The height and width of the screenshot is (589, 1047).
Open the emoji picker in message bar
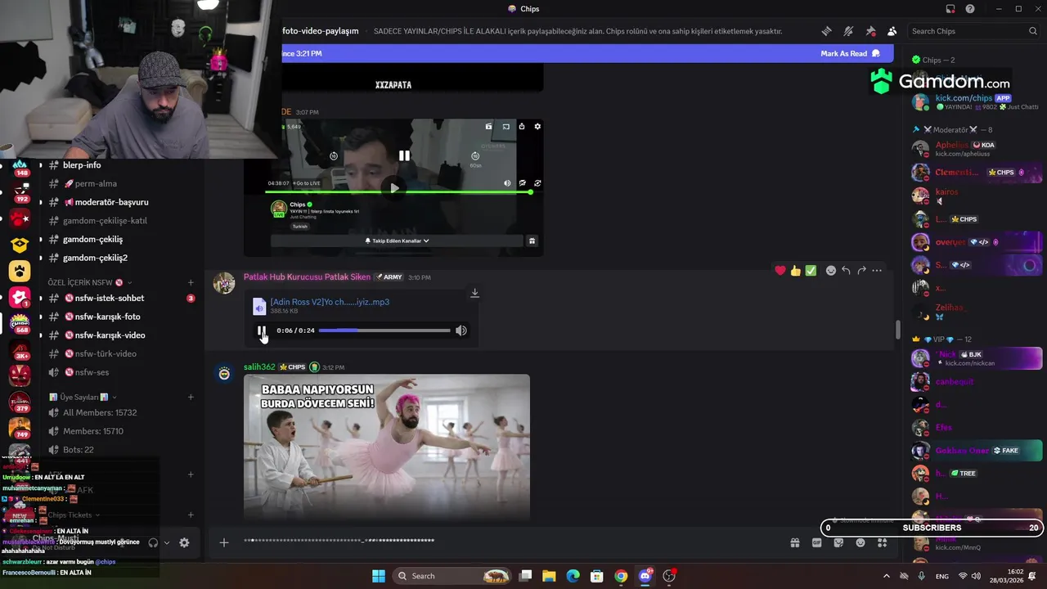coord(861,542)
